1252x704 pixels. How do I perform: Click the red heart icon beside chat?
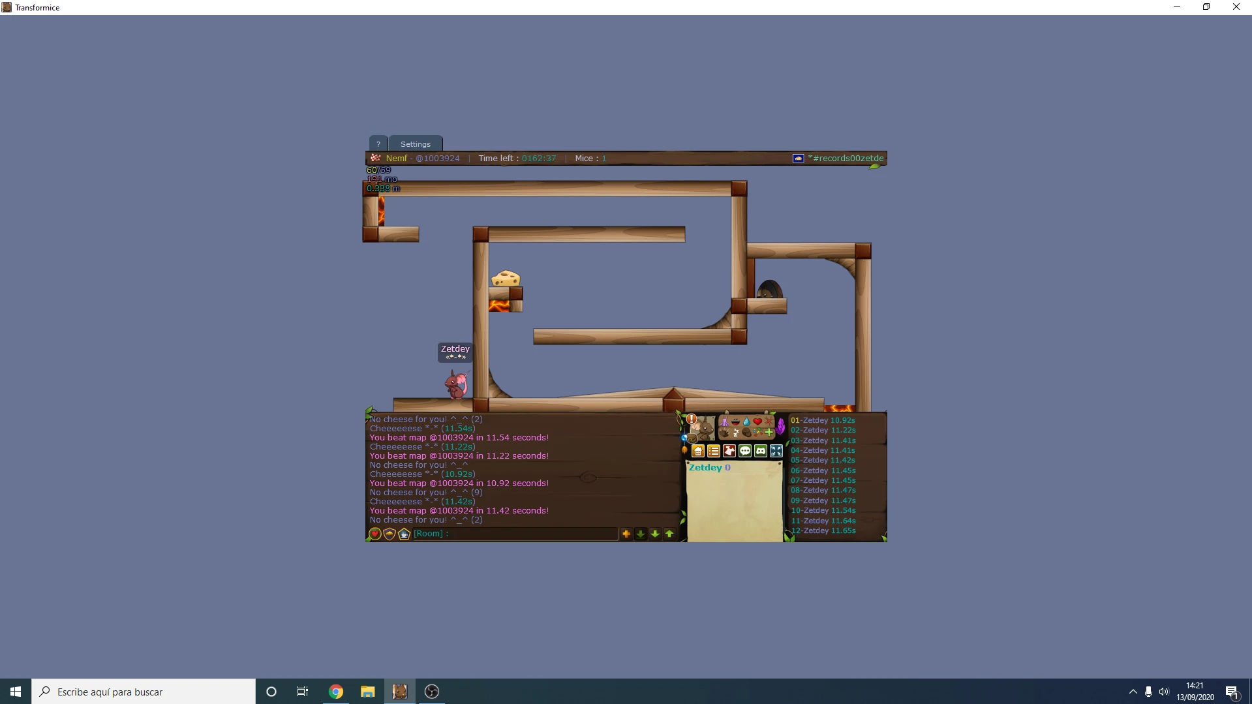click(x=375, y=534)
